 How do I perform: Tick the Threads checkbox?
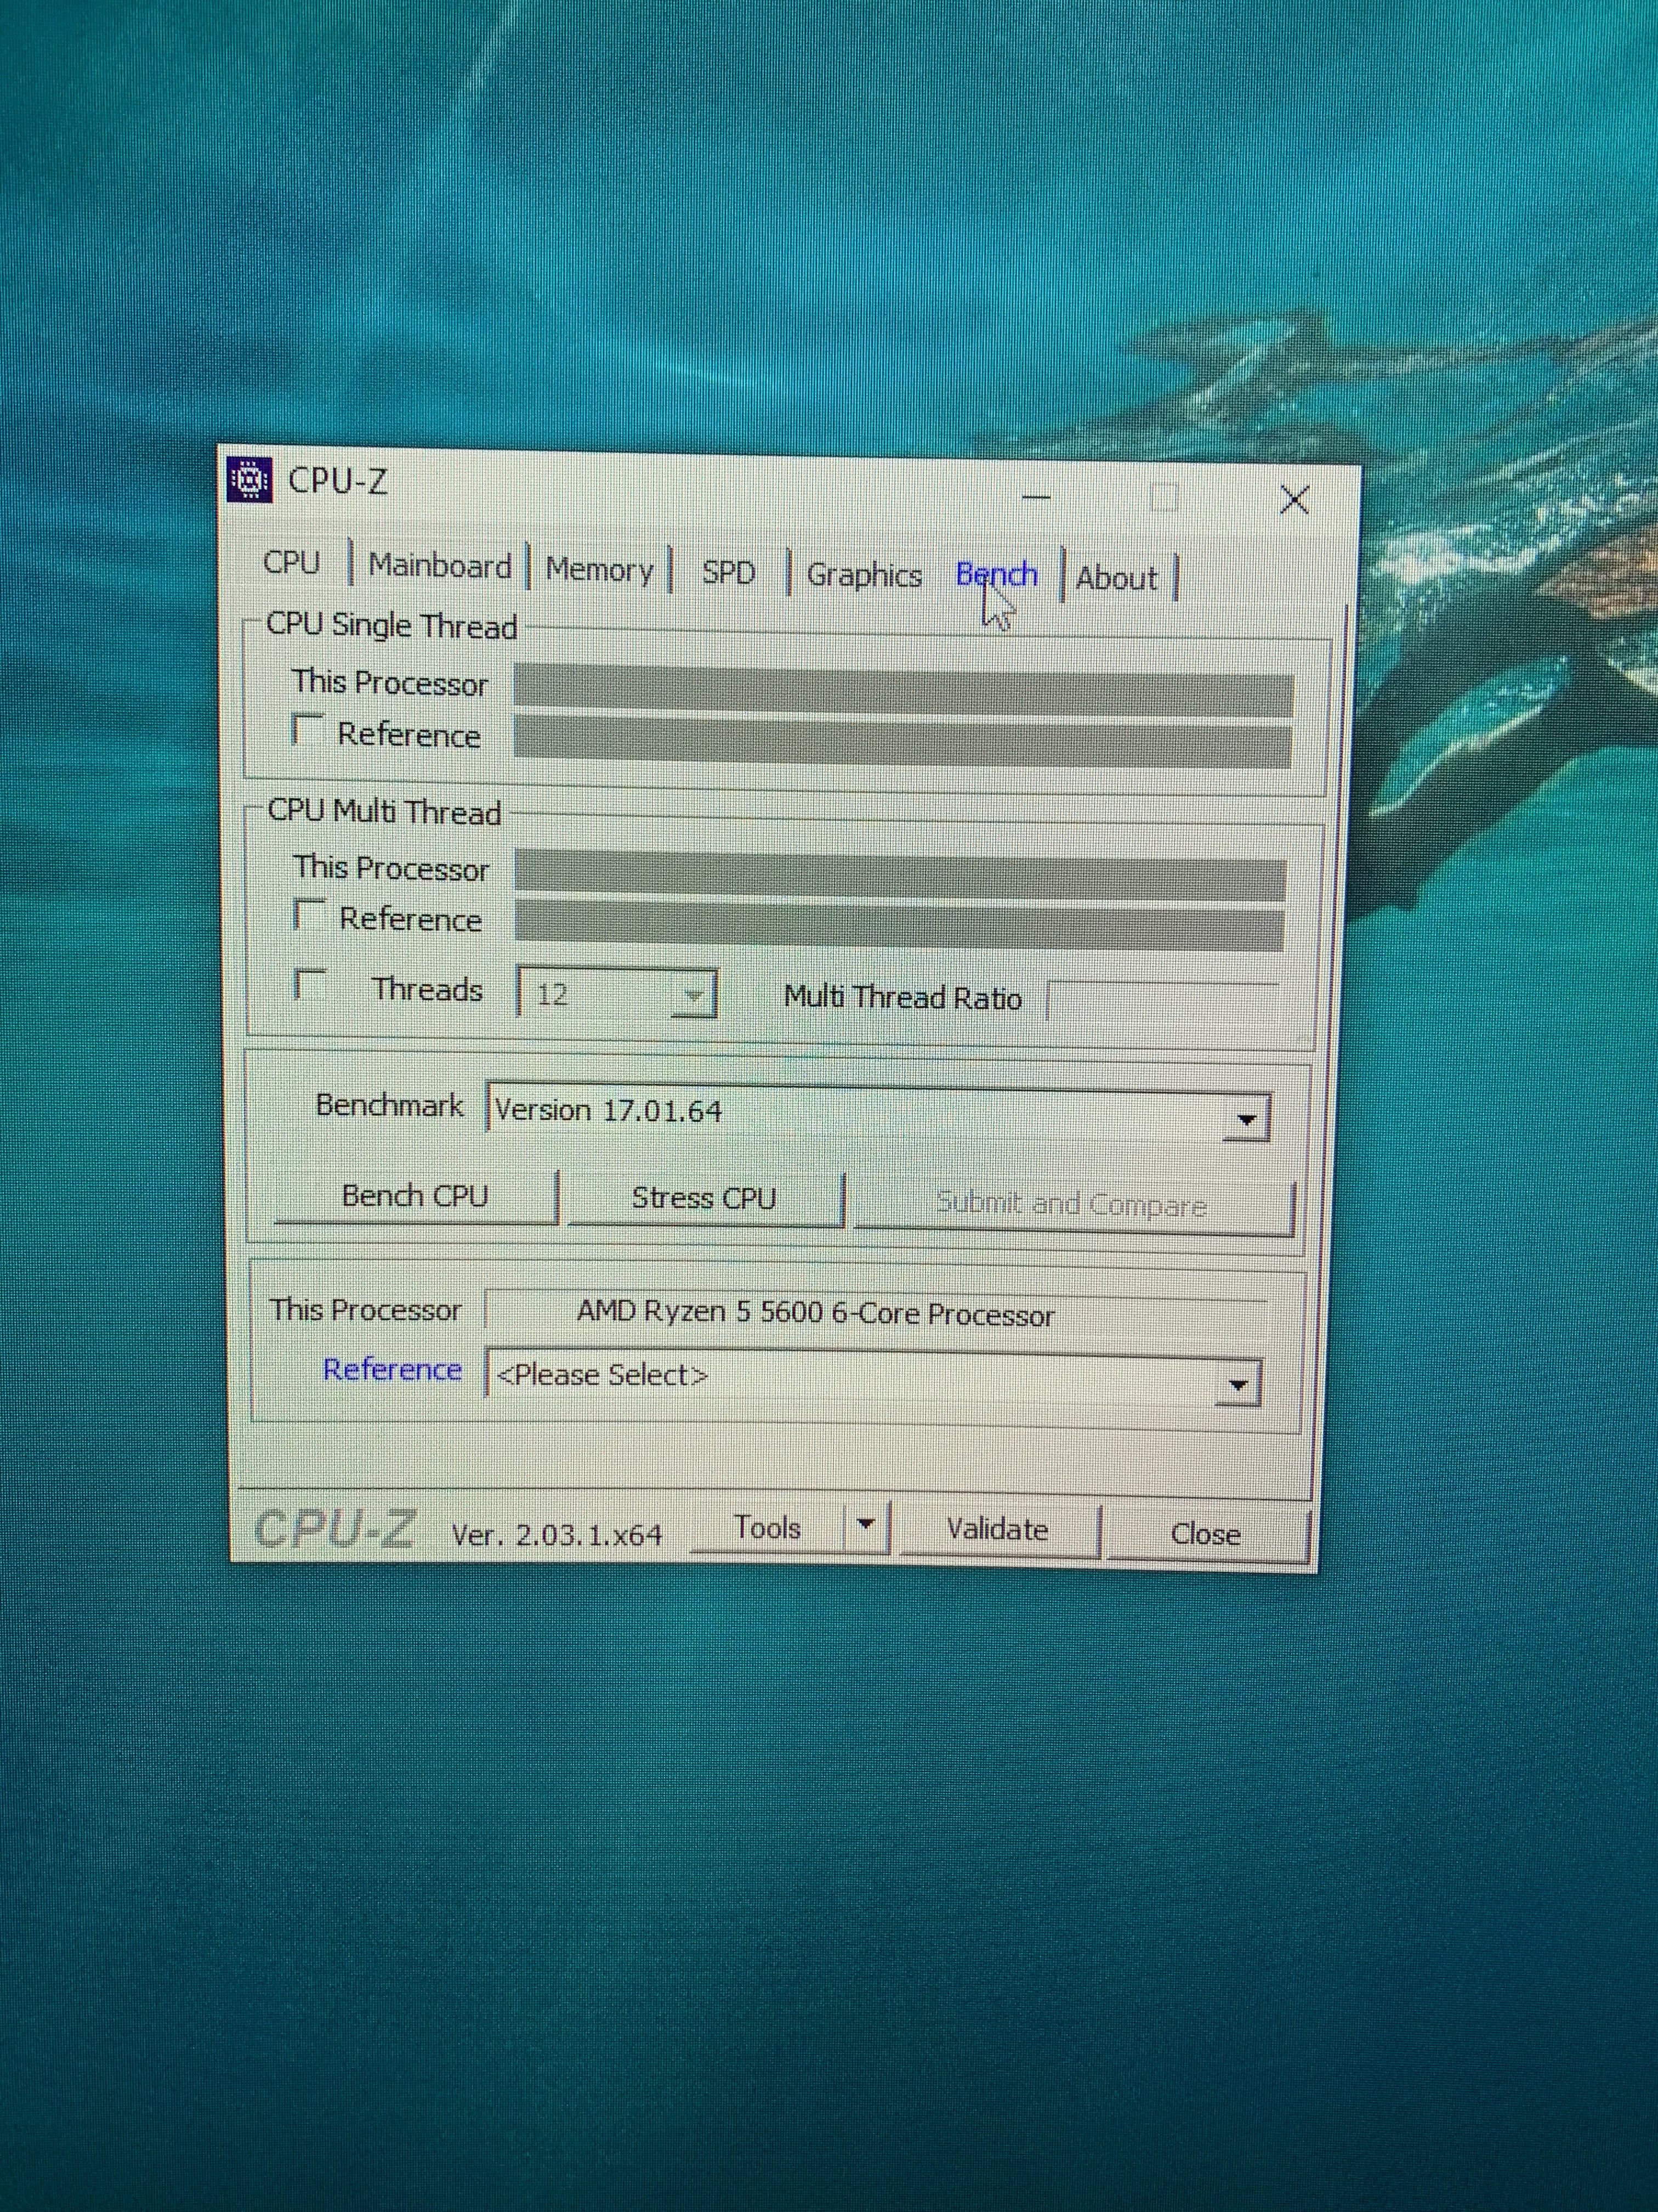[310, 985]
